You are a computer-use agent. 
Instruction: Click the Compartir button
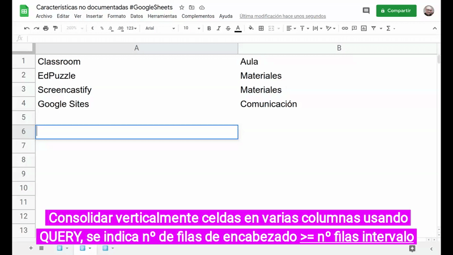point(396,11)
